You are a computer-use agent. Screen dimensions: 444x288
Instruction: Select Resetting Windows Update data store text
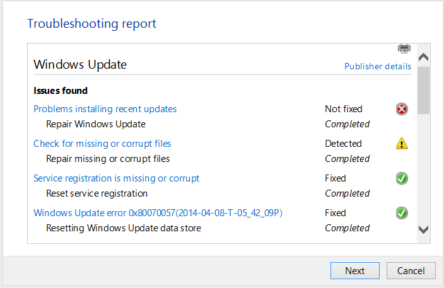click(x=124, y=228)
